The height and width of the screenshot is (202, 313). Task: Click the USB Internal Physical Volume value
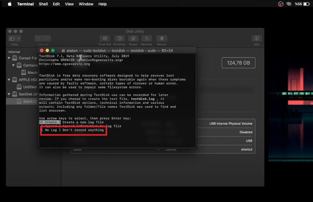(x=231, y=124)
